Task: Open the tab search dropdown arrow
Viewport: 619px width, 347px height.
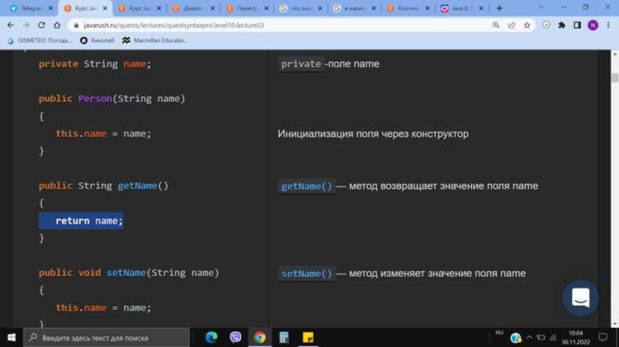Action: pos(541,7)
